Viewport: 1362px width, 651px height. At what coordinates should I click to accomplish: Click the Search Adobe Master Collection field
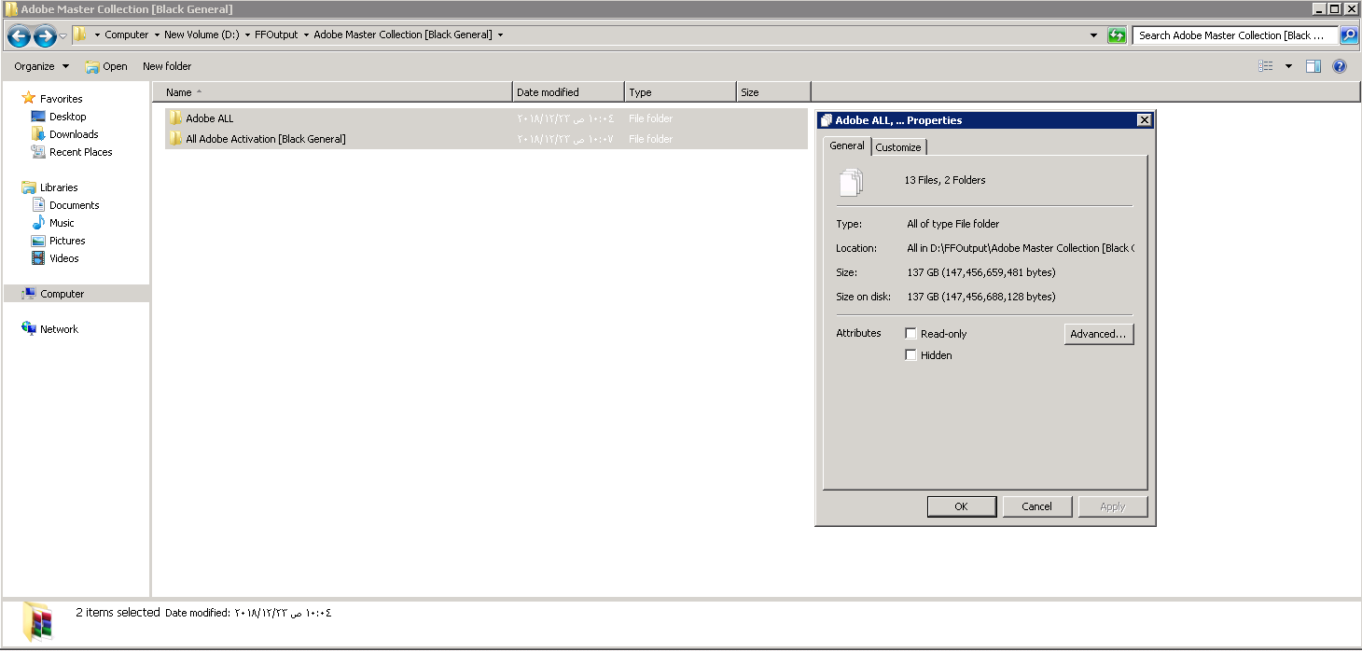1231,35
